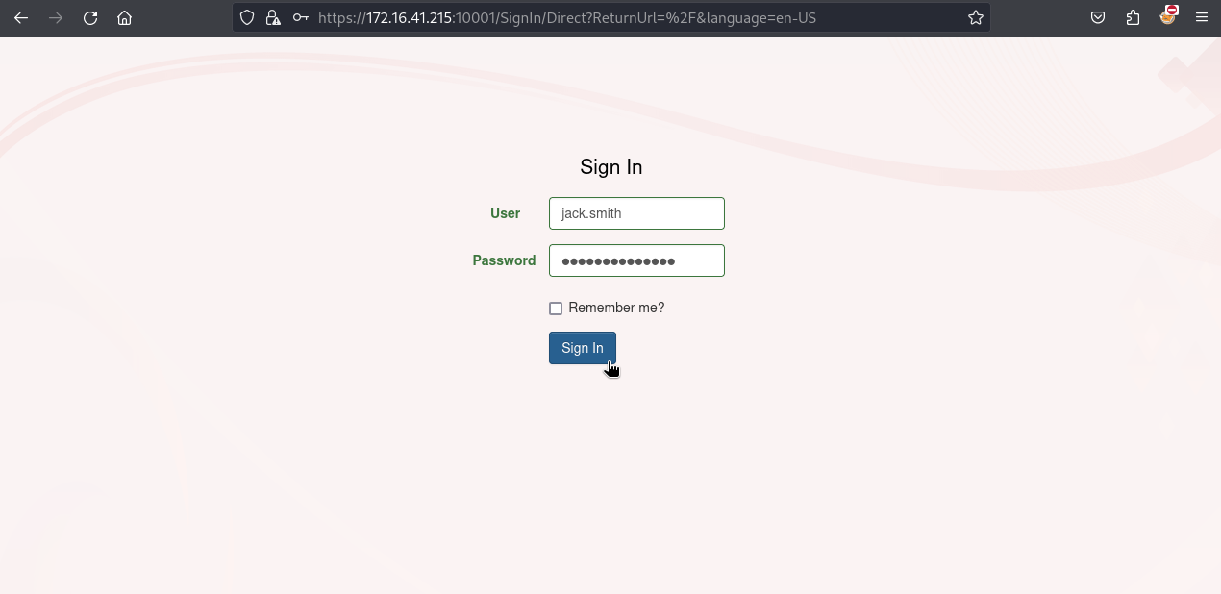Image resolution: width=1221 pixels, height=594 pixels.
Task: Save page to Pocket
Action: [1098, 17]
